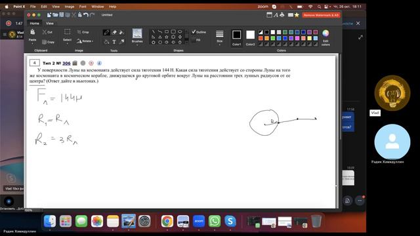420x236 pixels.
Task: Click the New document icon
Action: point(49,14)
